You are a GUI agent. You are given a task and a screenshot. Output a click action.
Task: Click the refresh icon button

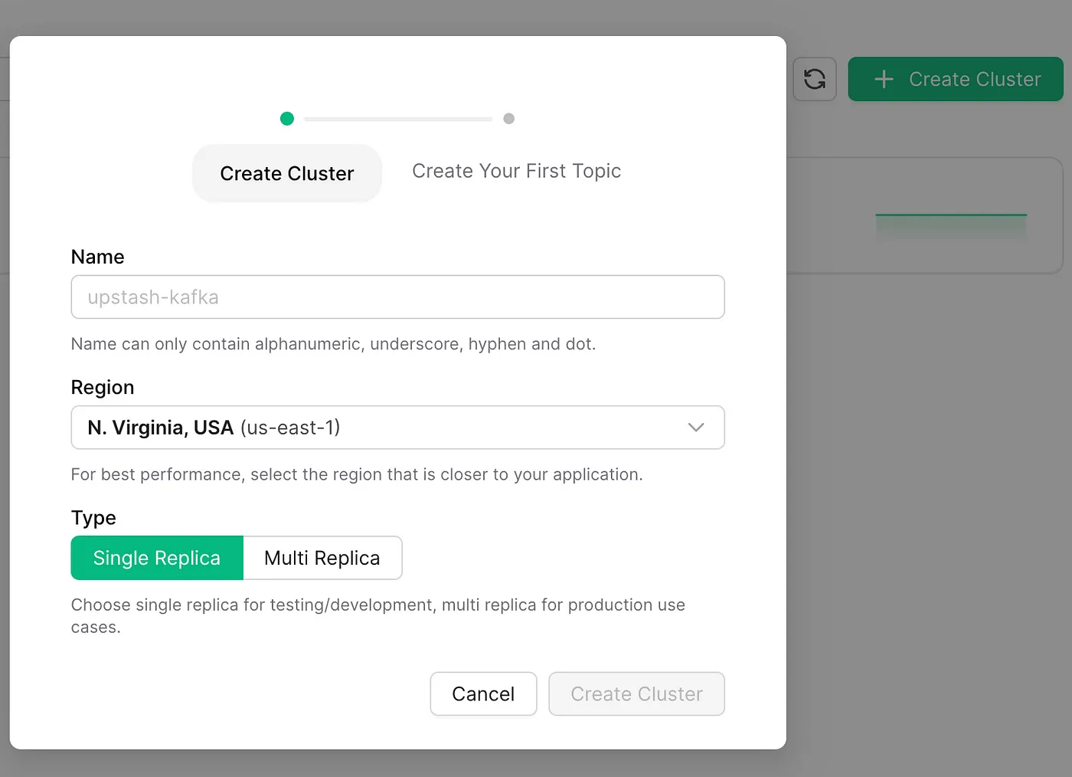[814, 79]
